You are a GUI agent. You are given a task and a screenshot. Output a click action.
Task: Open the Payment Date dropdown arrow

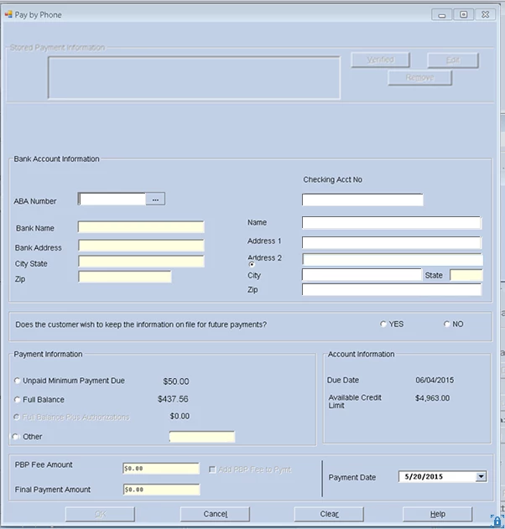(x=481, y=476)
